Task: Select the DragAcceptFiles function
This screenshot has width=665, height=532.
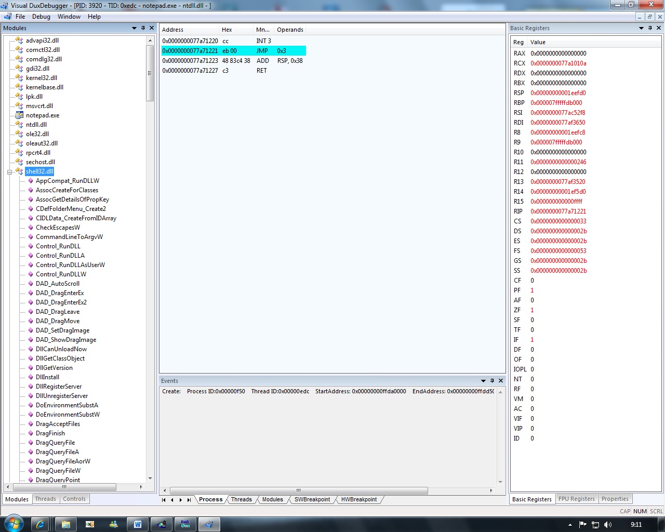Action: (x=58, y=424)
